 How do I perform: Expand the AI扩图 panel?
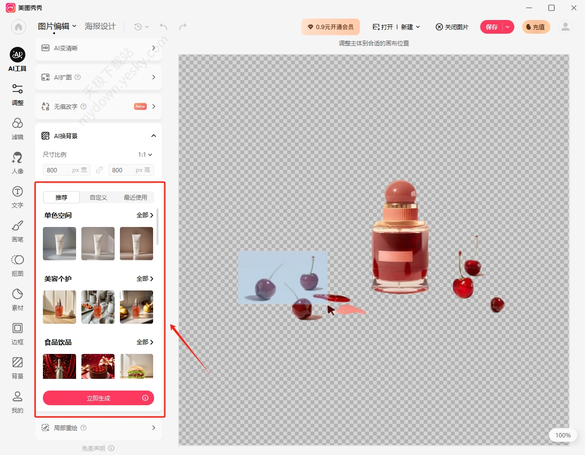click(98, 77)
